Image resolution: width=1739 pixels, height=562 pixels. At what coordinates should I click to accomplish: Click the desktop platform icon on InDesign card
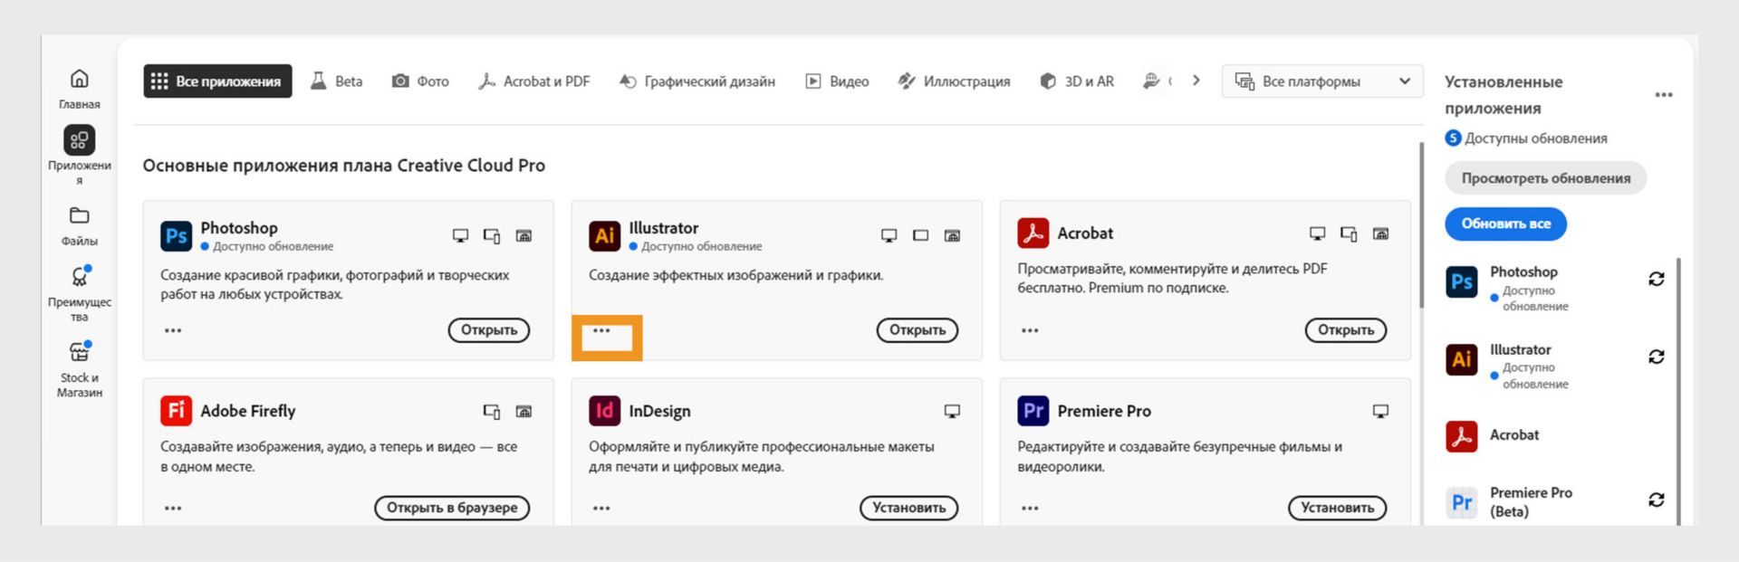click(x=952, y=411)
